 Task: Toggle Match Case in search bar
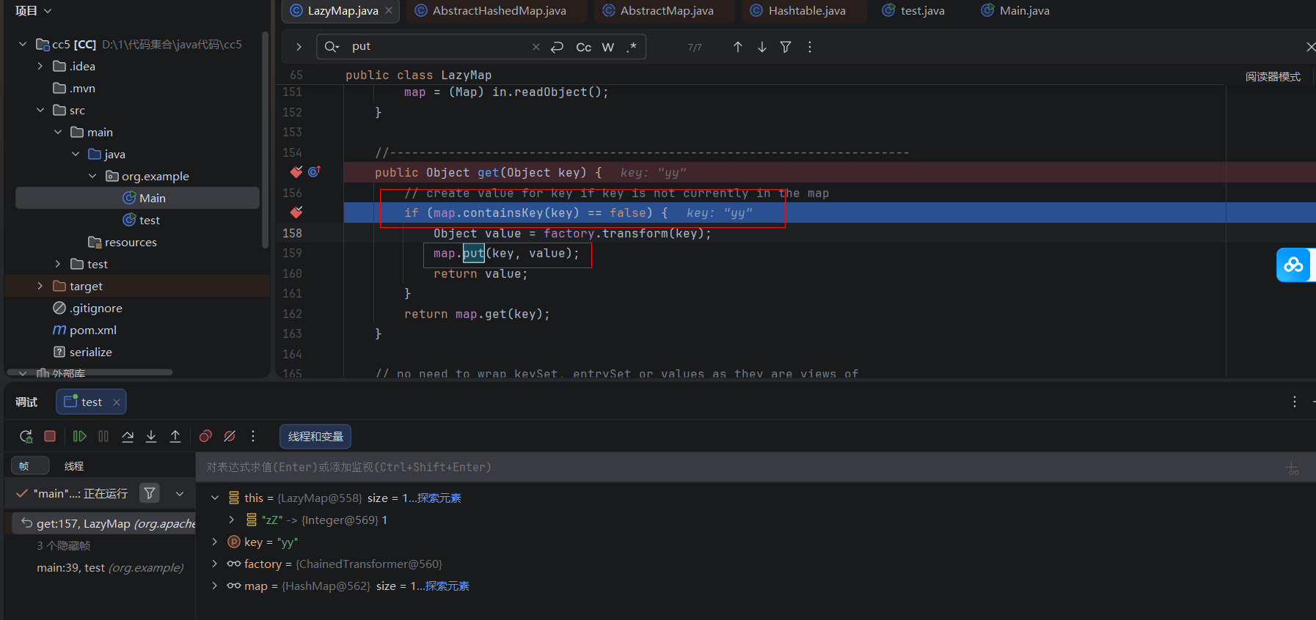point(583,47)
